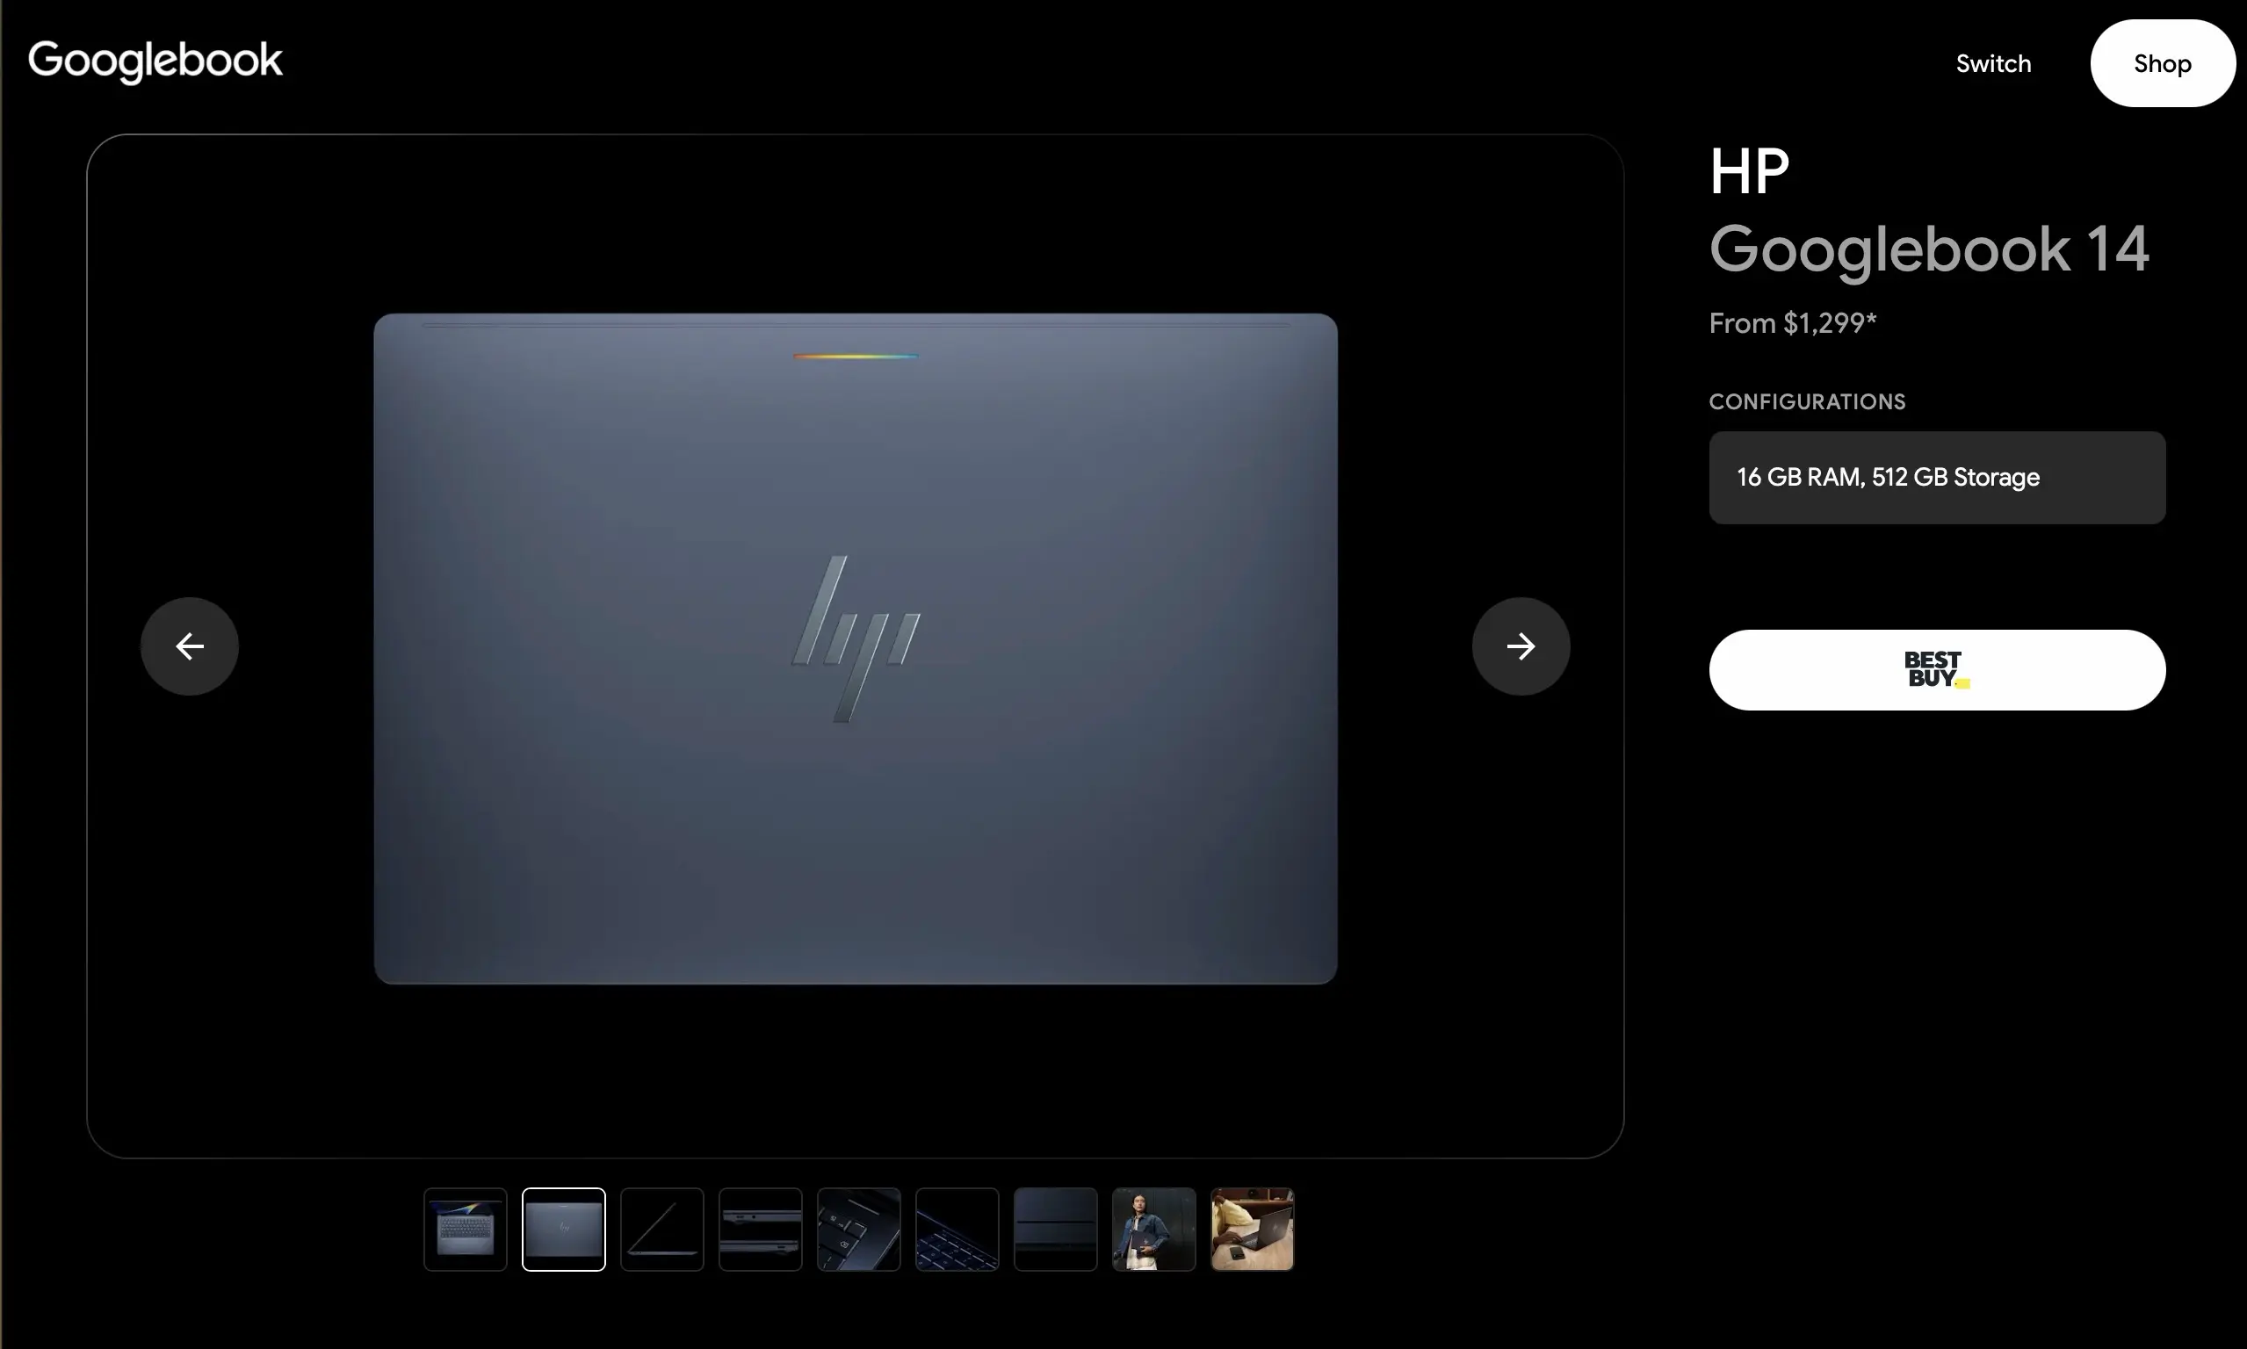The image size is (2247, 1349).
Task: Click the main laptop lid image
Action: point(856,648)
